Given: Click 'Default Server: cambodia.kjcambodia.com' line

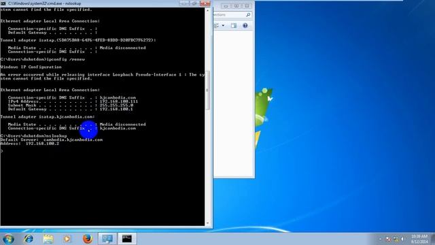Looking at the screenshot, I should tap(52, 140).
